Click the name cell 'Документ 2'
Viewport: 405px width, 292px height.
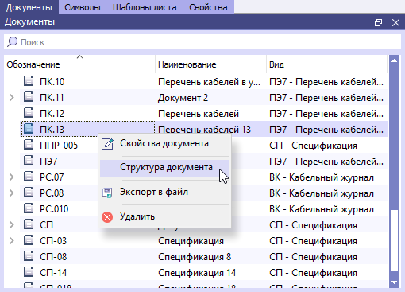pyautogui.click(x=183, y=98)
